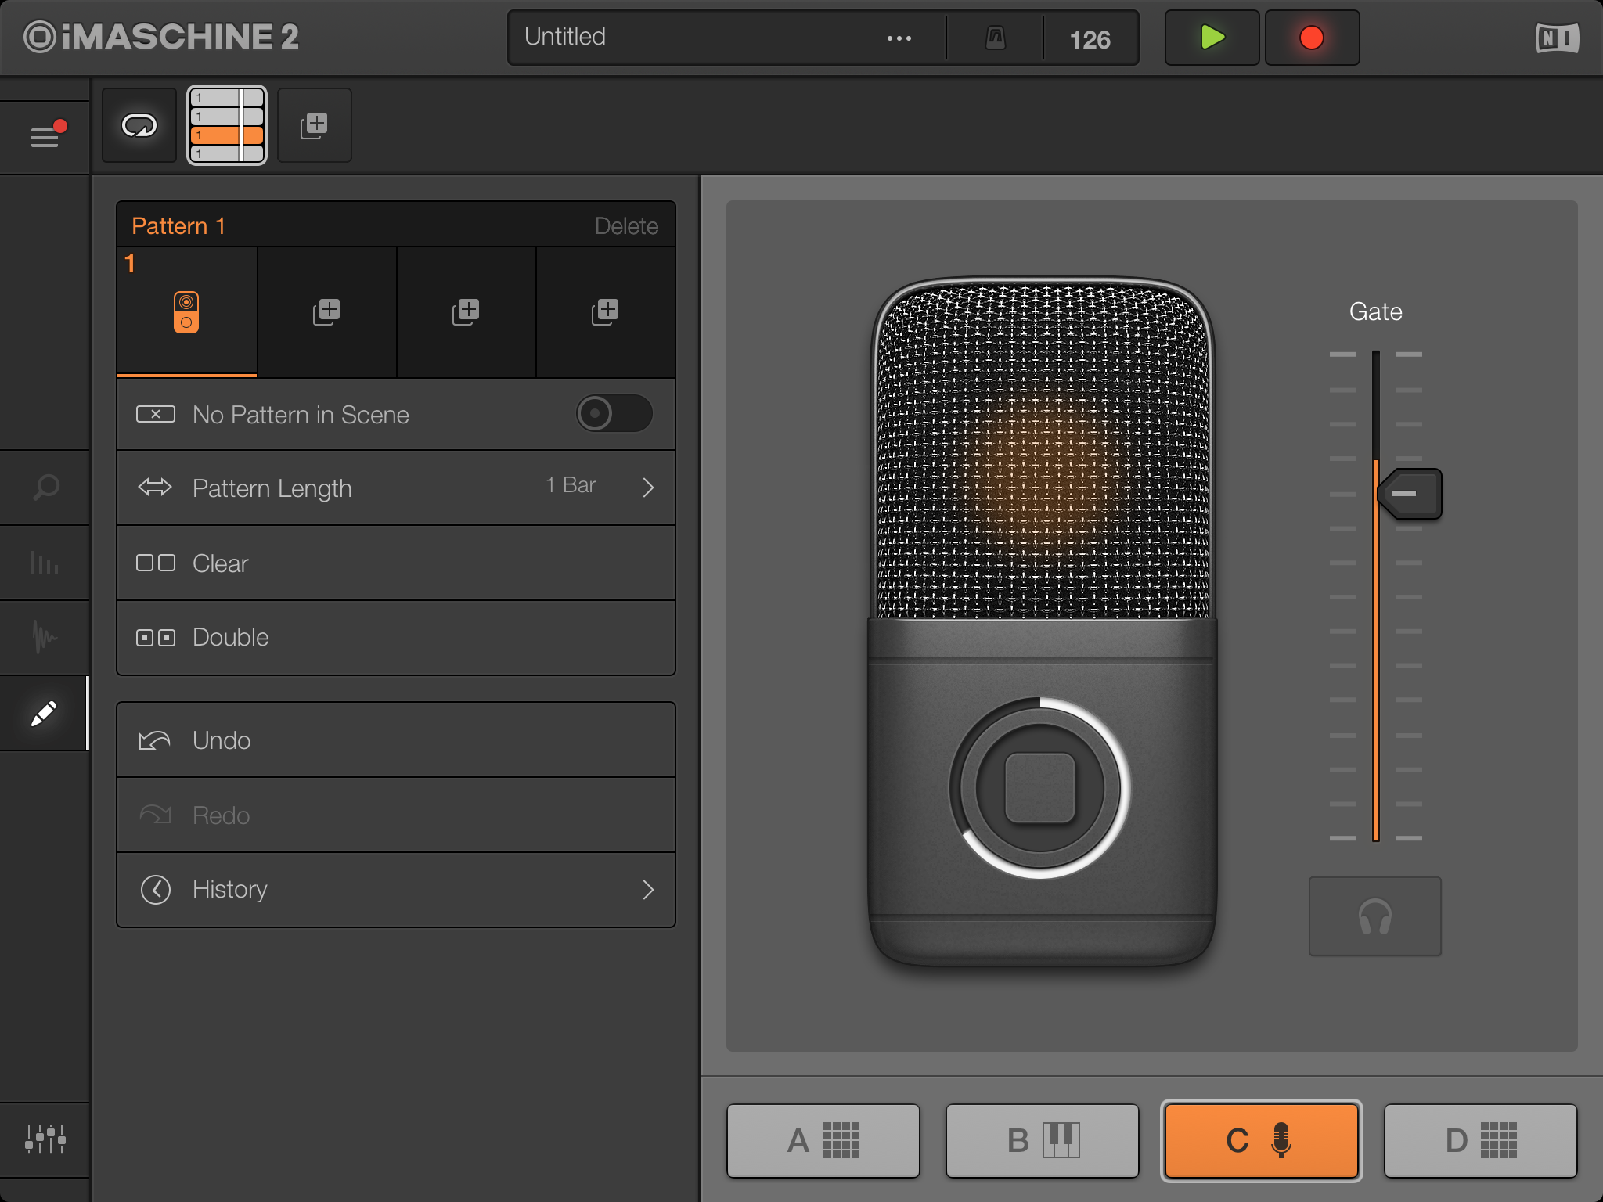Rename the project title Untitled
Image resolution: width=1603 pixels, height=1202 pixels.
point(565,37)
